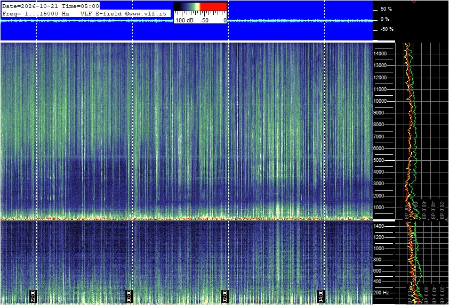Click the 00:00 time marker

[129, 296]
